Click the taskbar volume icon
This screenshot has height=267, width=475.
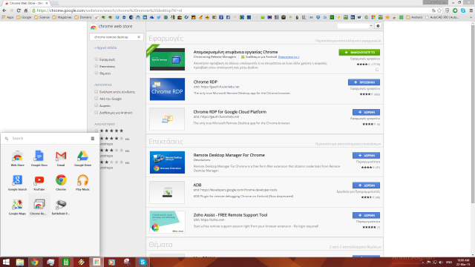[441, 262]
